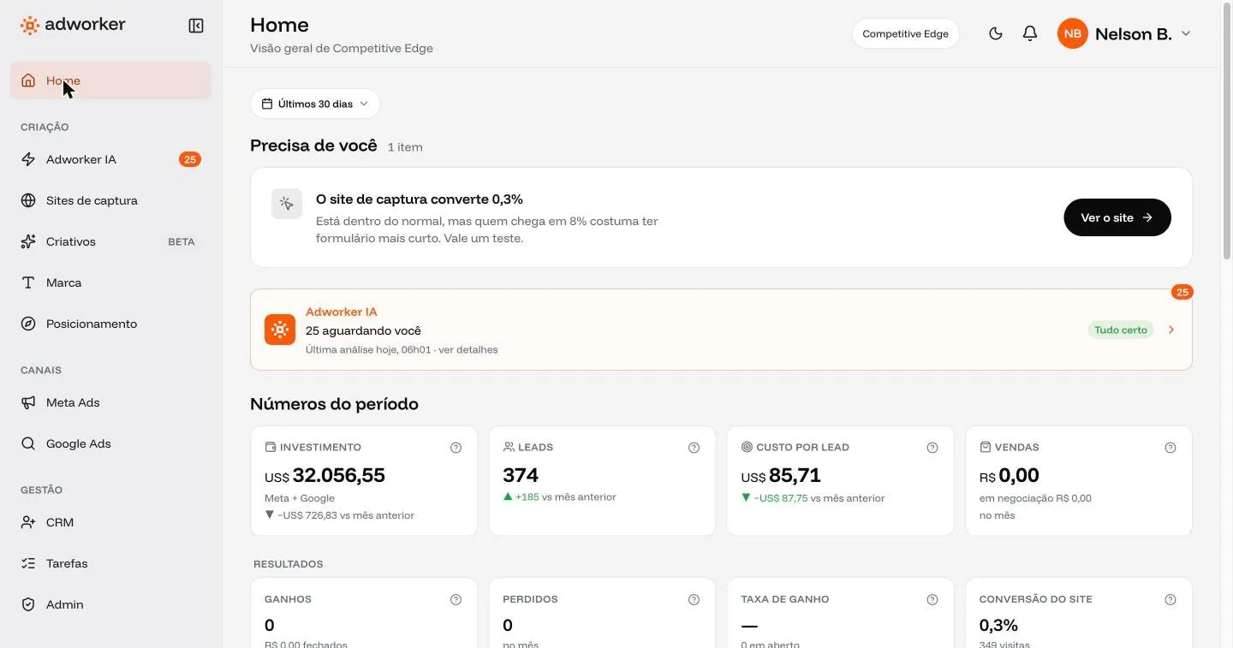Show help for the LEADS card
1233x648 pixels.
click(694, 448)
